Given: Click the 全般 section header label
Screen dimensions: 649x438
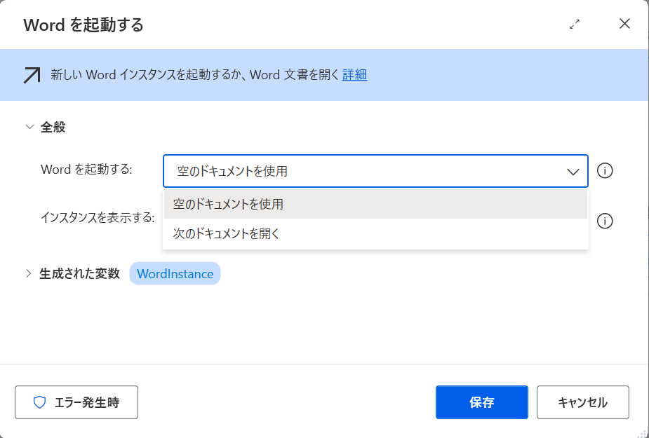Looking at the screenshot, I should click(53, 127).
